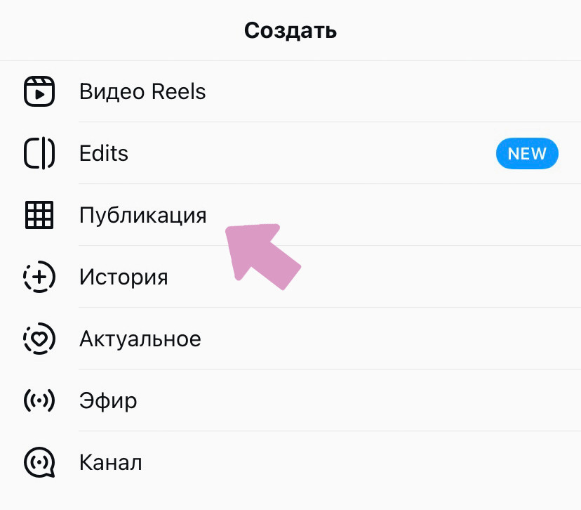Tap the История plus-circle icon
581x510 pixels.
(x=39, y=277)
